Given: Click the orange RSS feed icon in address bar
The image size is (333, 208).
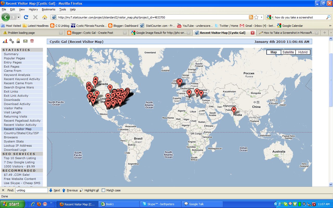Looking at the screenshot, I should pyautogui.click(x=251, y=17).
